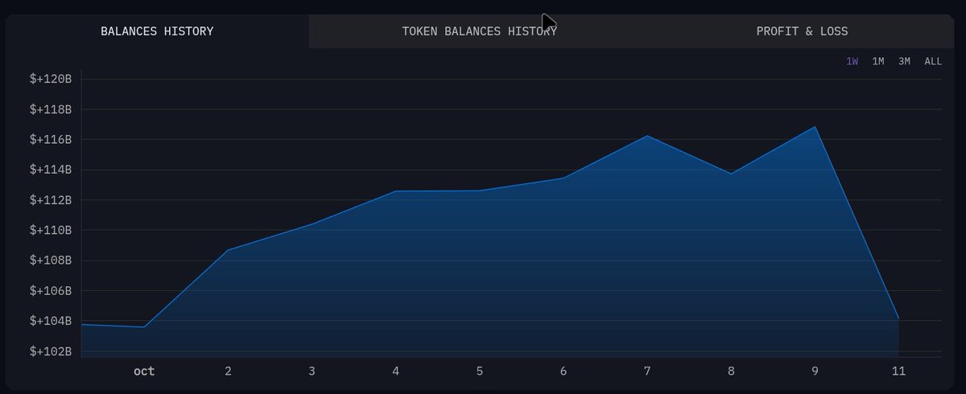This screenshot has width=966, height=394.
Task: Click the date label 11
Action: [x=898, y=371]
